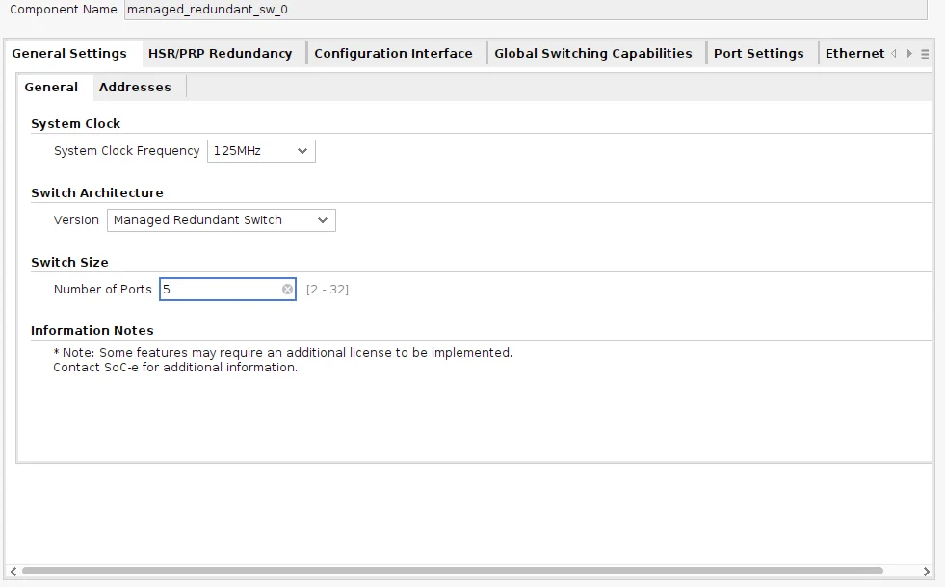945x587 pixels.
Task: Select the General Settings tab
Action: point(69,54)
